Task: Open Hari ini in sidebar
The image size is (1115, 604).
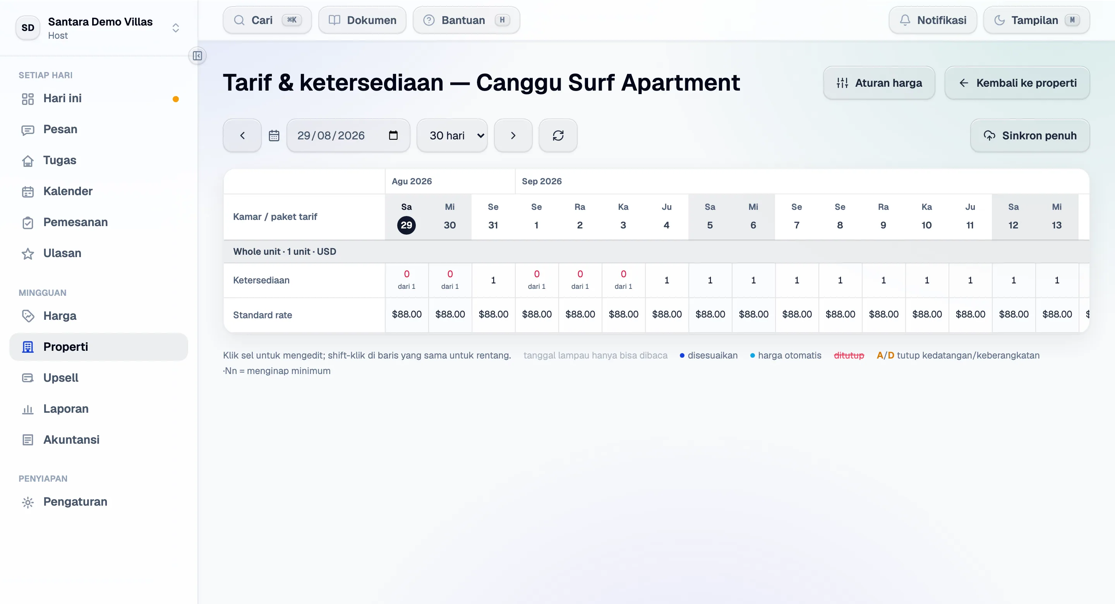Action: point(99,98)
